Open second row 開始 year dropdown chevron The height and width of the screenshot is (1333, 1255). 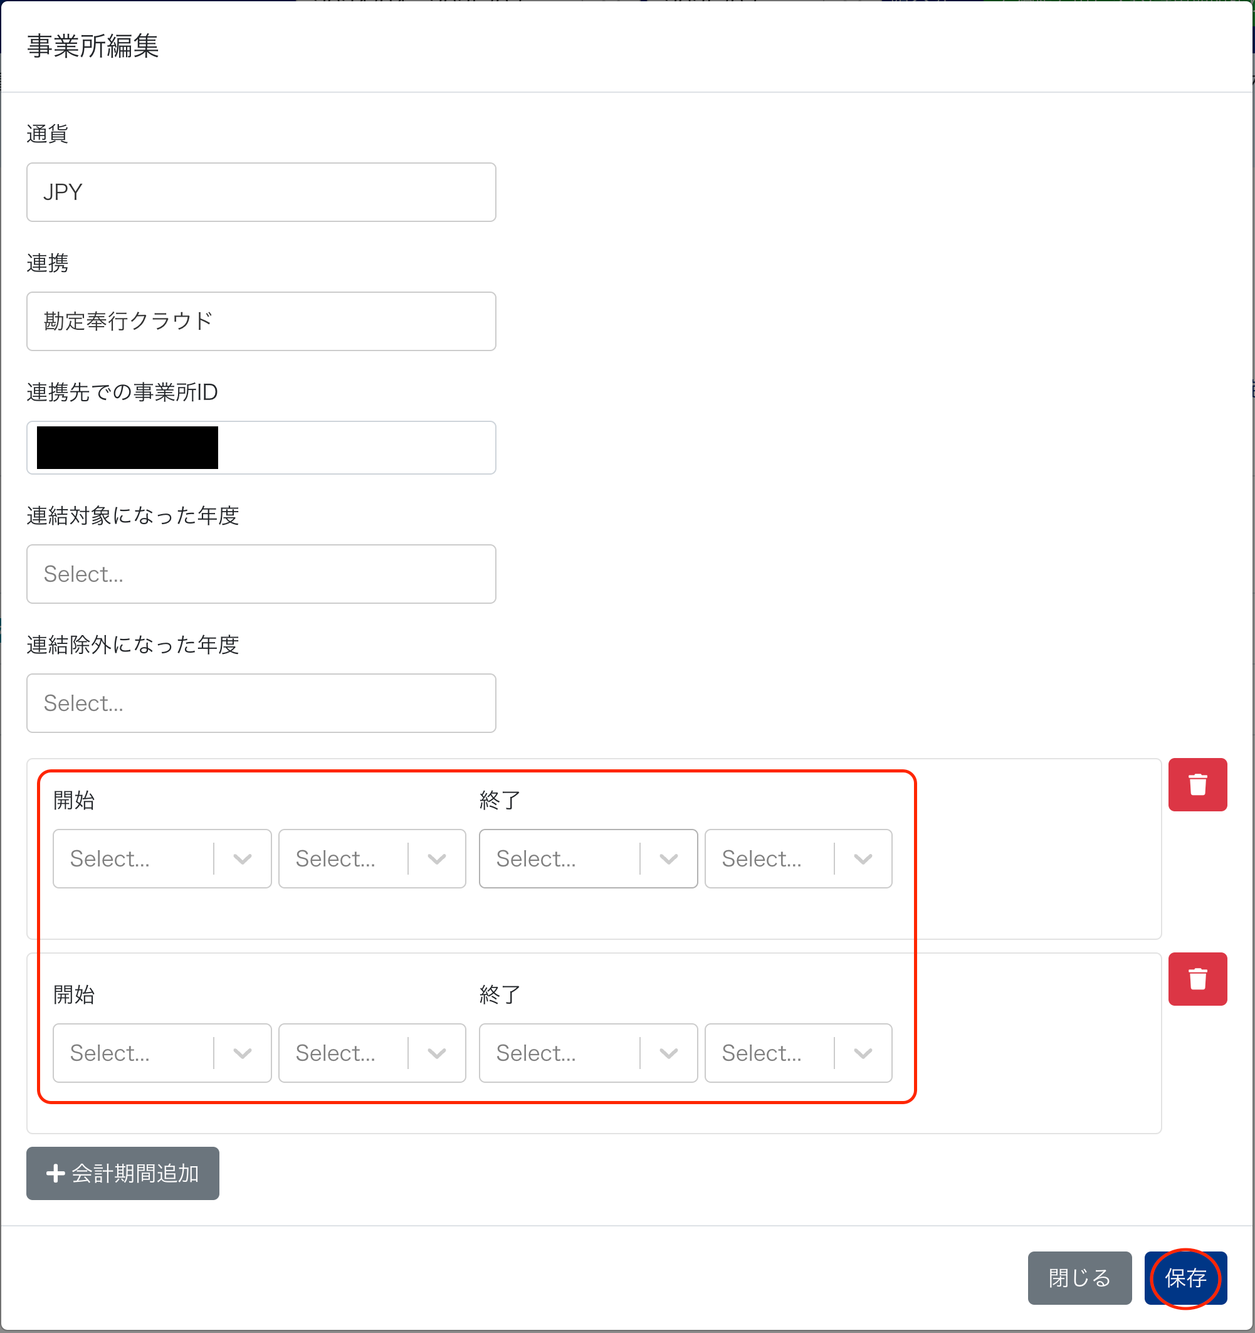point(242,1053)
